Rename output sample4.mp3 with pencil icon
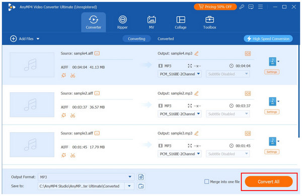This screenshot has width=302, height=196. click(x=196, y=54)
